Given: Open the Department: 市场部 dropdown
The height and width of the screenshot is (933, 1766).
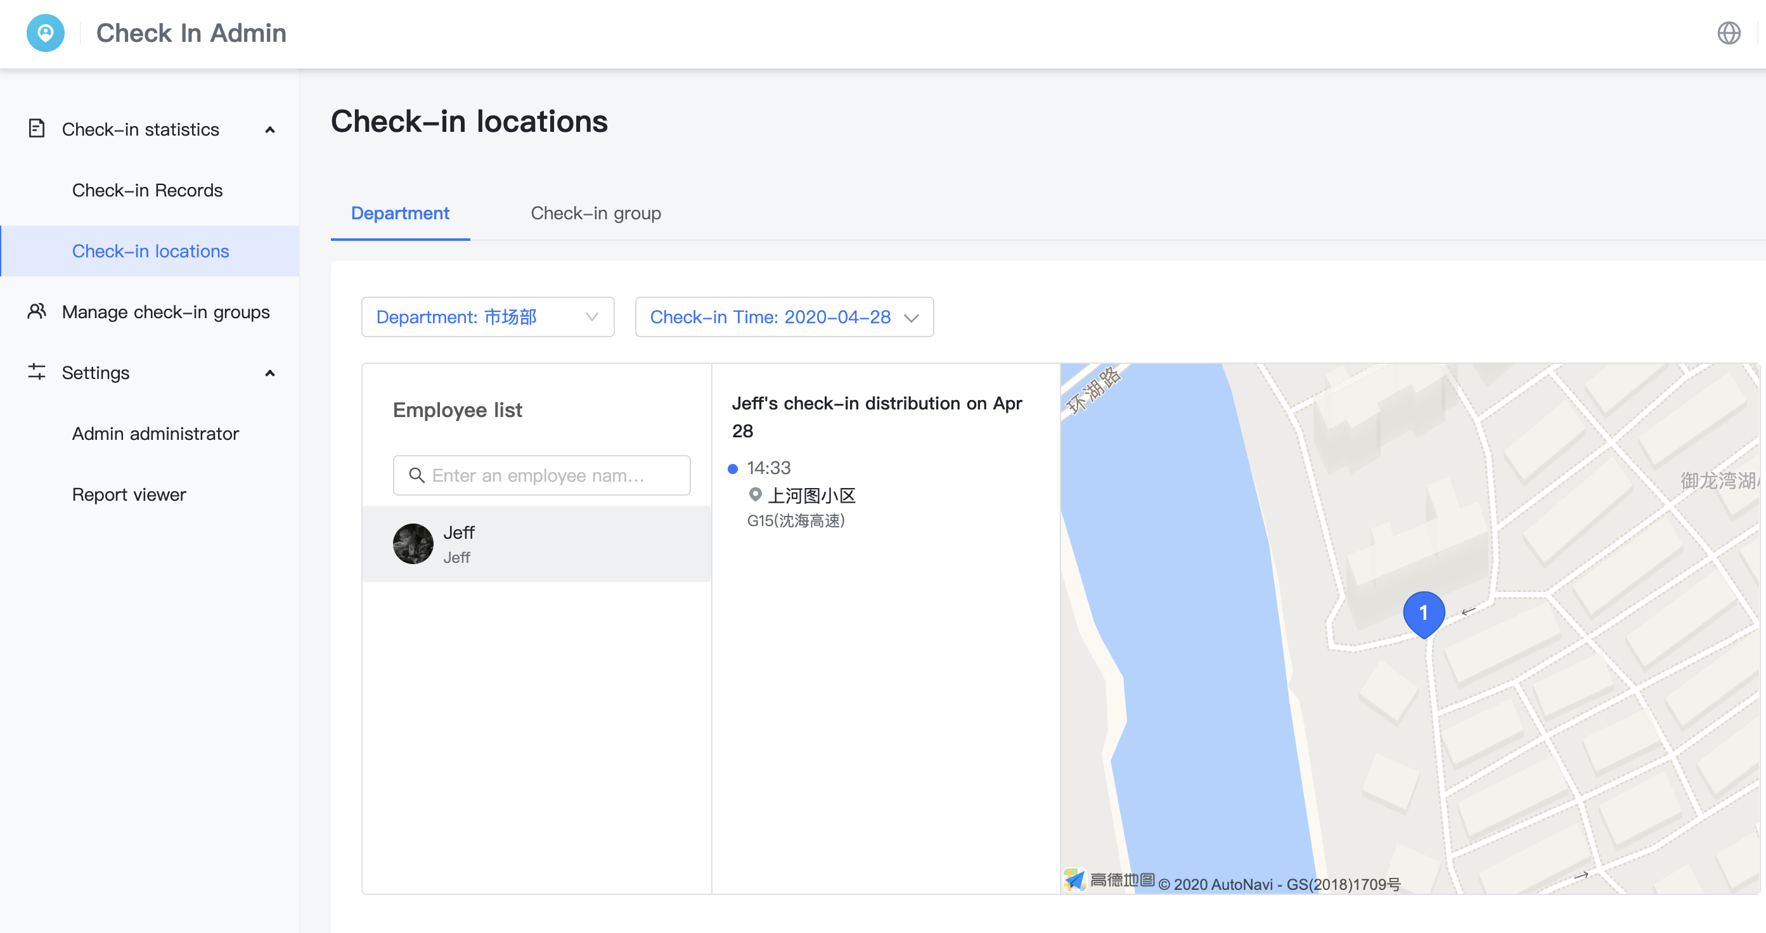Looking at the screenshot, I should click(487, 317).
